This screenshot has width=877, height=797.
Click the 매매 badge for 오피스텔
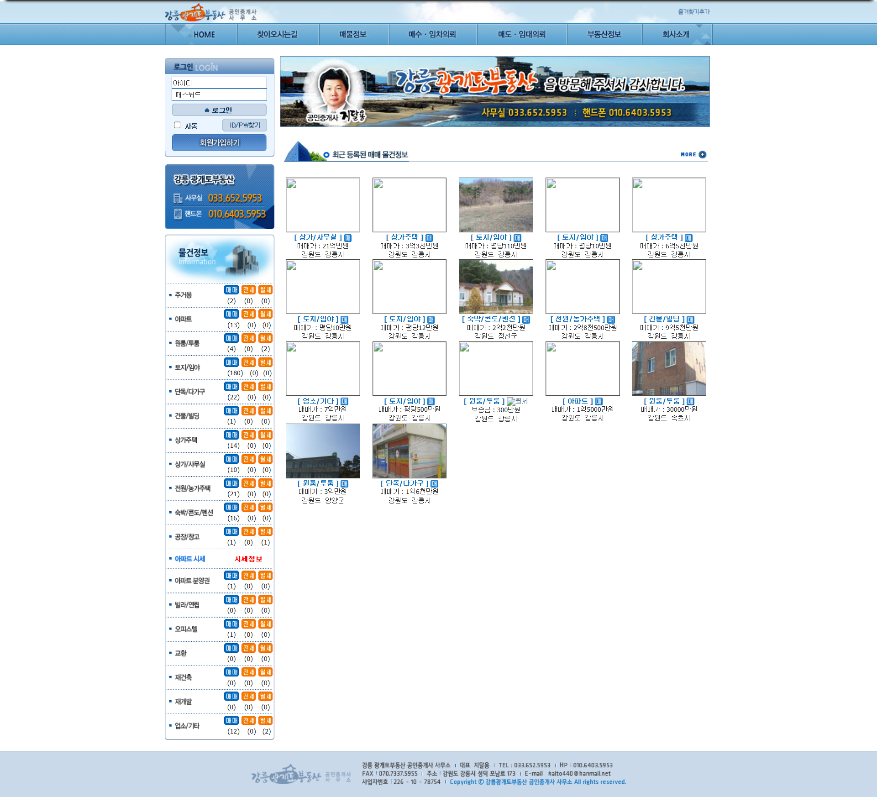(x=231, y=624)
